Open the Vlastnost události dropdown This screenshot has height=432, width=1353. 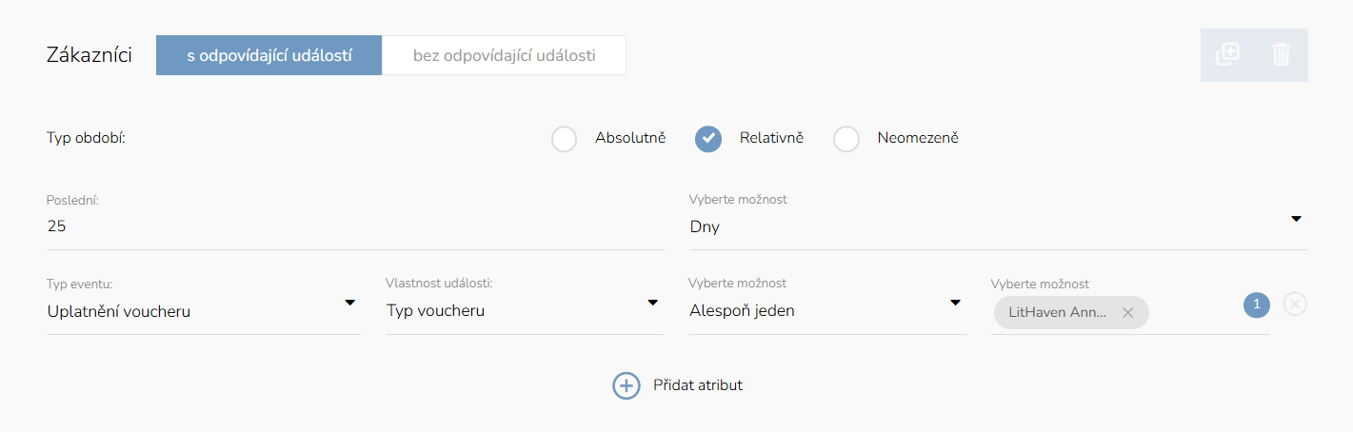(x=523, y=310)
